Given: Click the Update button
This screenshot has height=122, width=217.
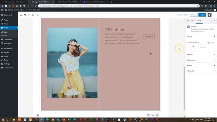Looking at the screenshot, I should (202, 15).
